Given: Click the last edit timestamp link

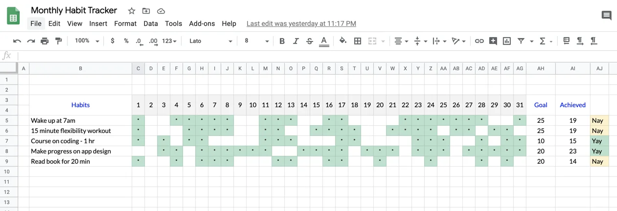Looking at the screenshot, I should click(x=301, y=23).
